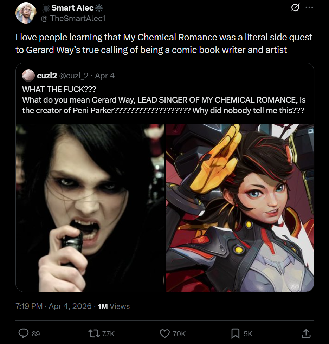Click the repost arrows icon
329x344 pixels.
94,333
